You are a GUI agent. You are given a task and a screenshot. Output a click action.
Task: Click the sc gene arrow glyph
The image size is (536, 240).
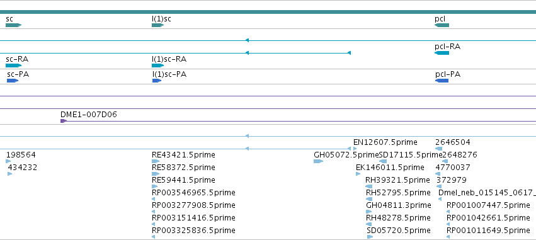(x=14, y=25)
